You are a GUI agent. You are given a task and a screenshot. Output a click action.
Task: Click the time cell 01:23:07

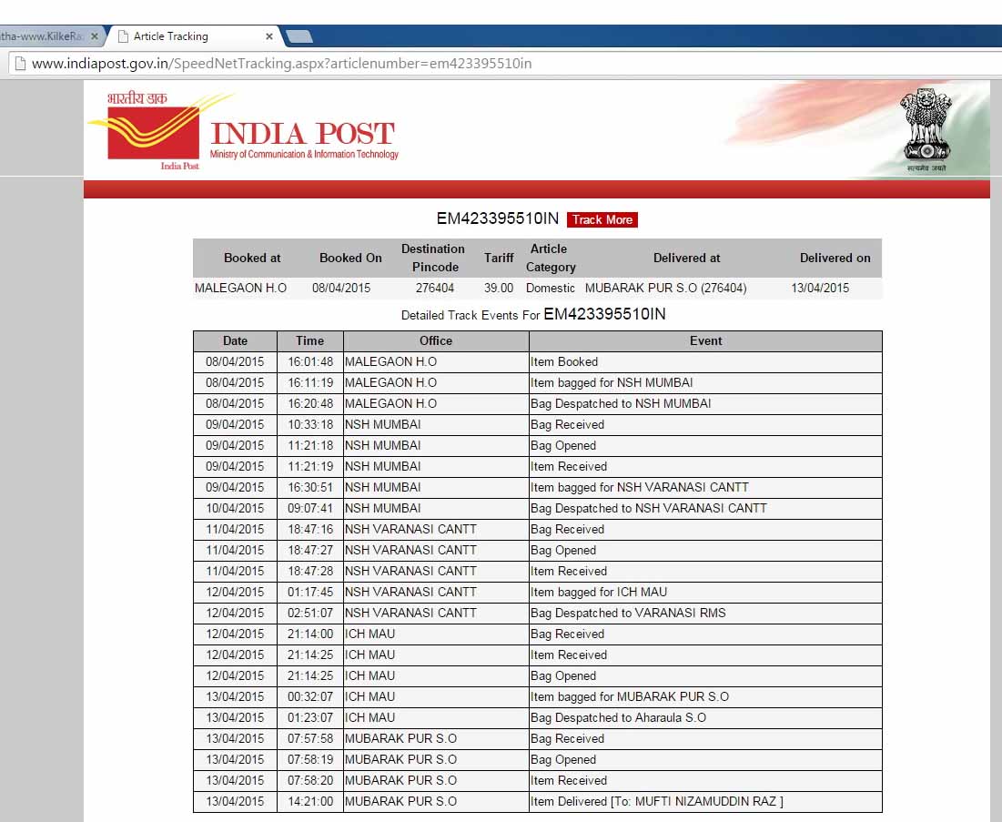[x=310, y=718]
